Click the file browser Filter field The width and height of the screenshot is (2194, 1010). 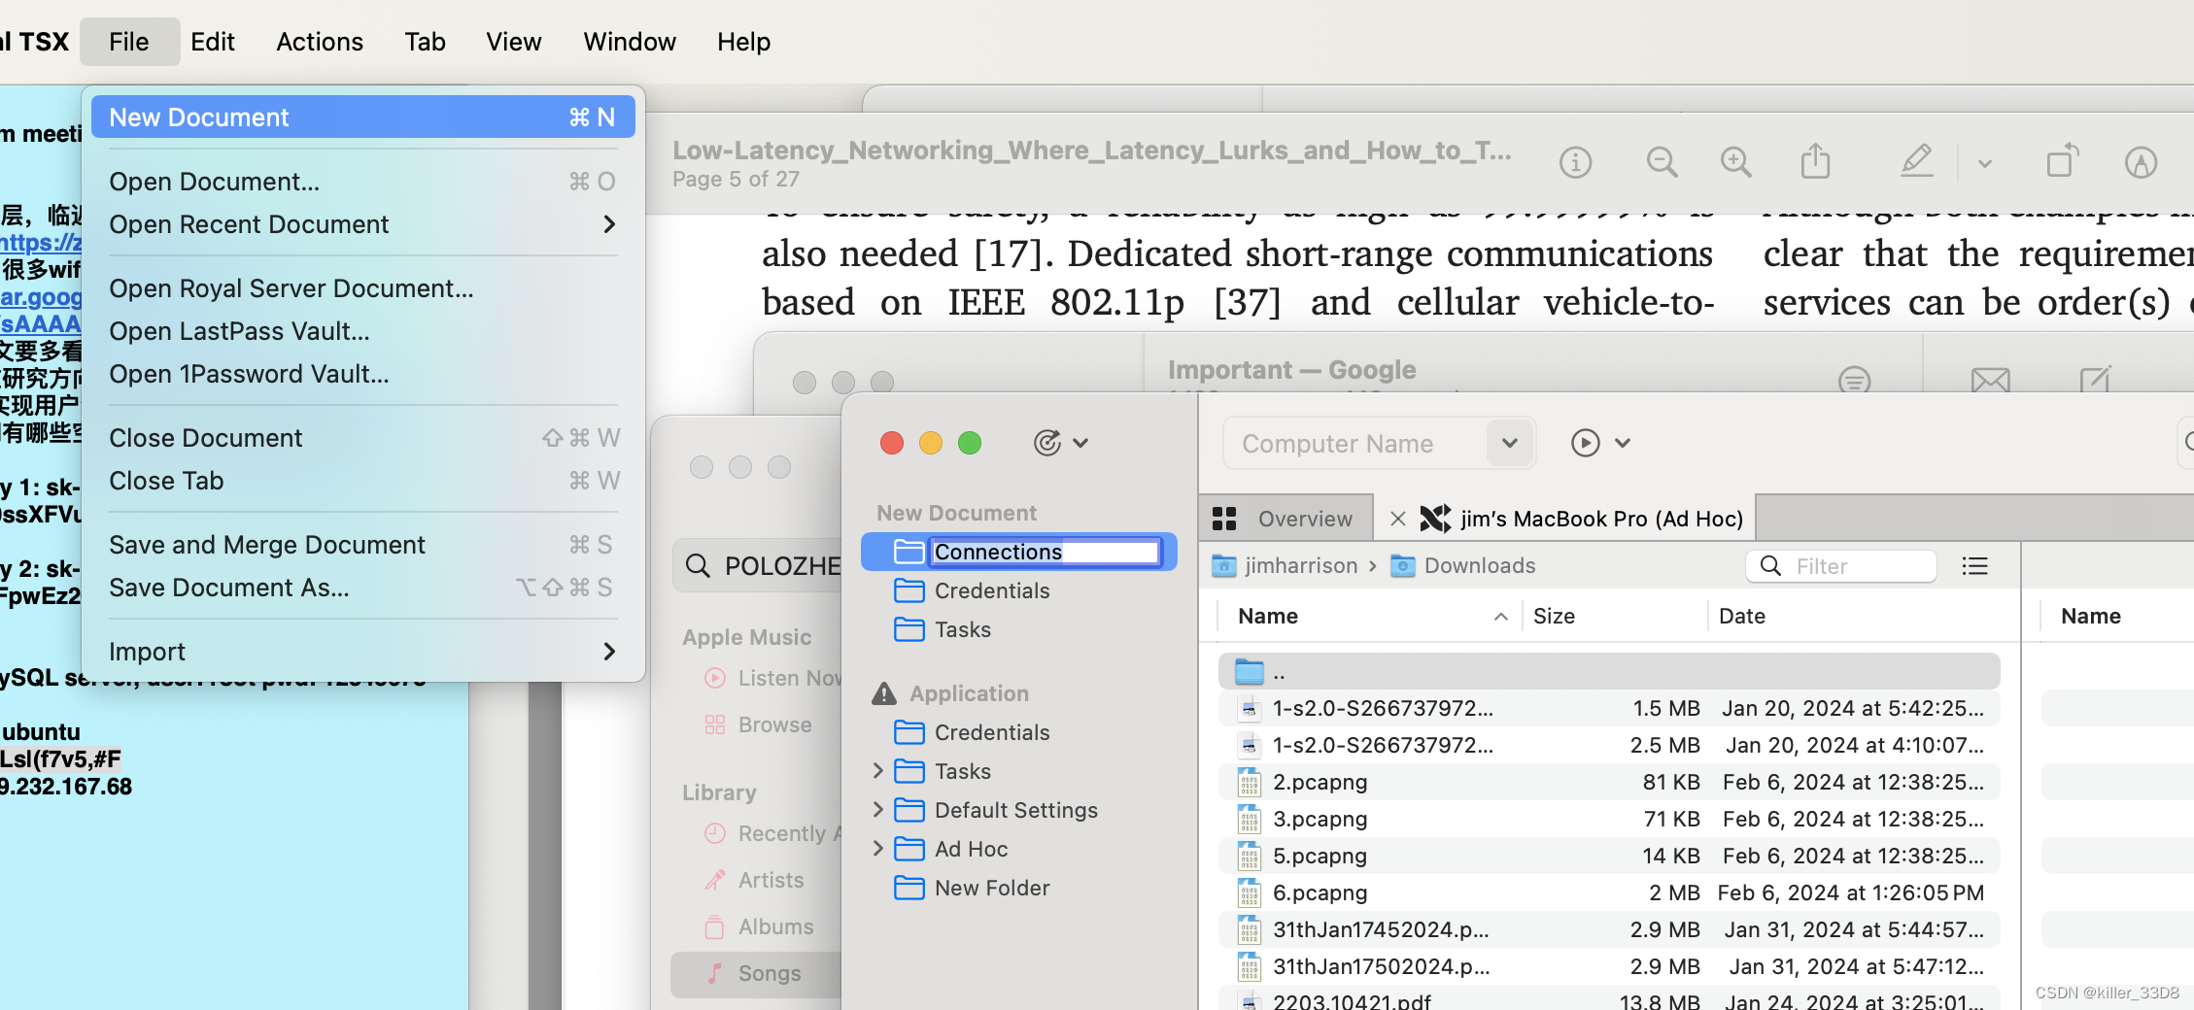click(x=1841, y=566)
